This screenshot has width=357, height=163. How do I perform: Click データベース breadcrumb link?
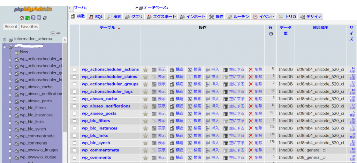156,8
